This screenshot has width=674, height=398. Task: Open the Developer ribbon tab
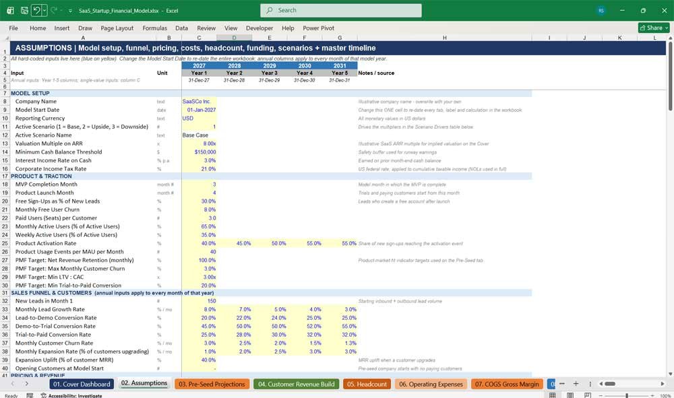click(259, 28)
